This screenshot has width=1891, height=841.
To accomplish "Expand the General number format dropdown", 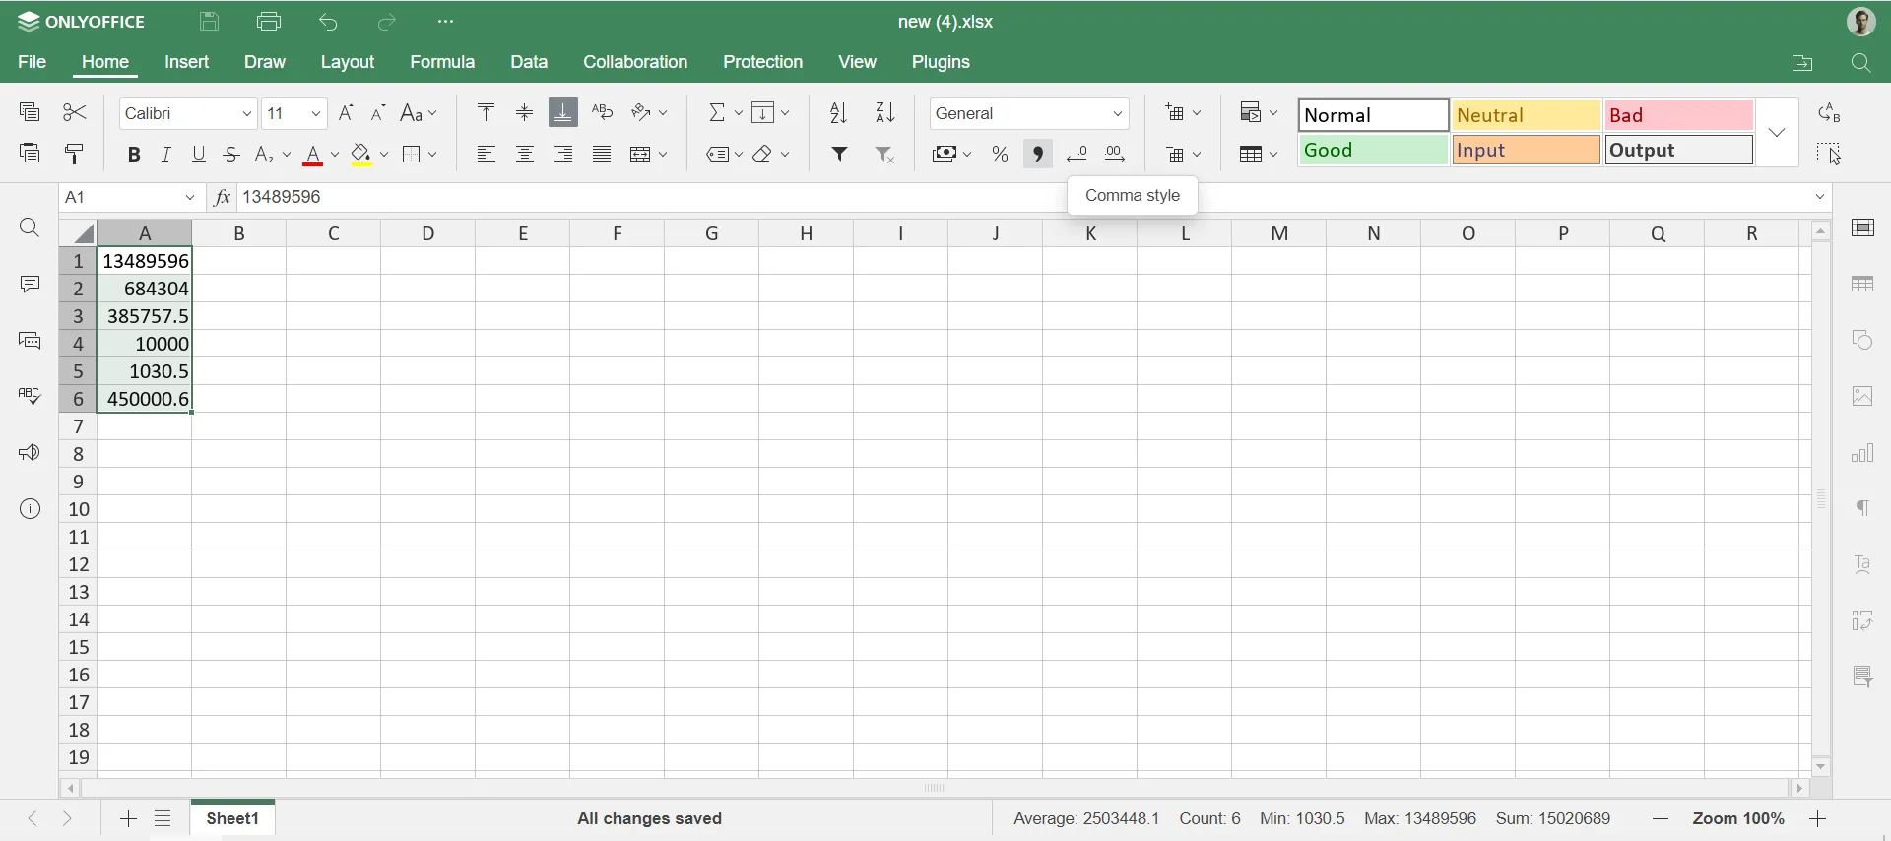I will [1118, 114].
